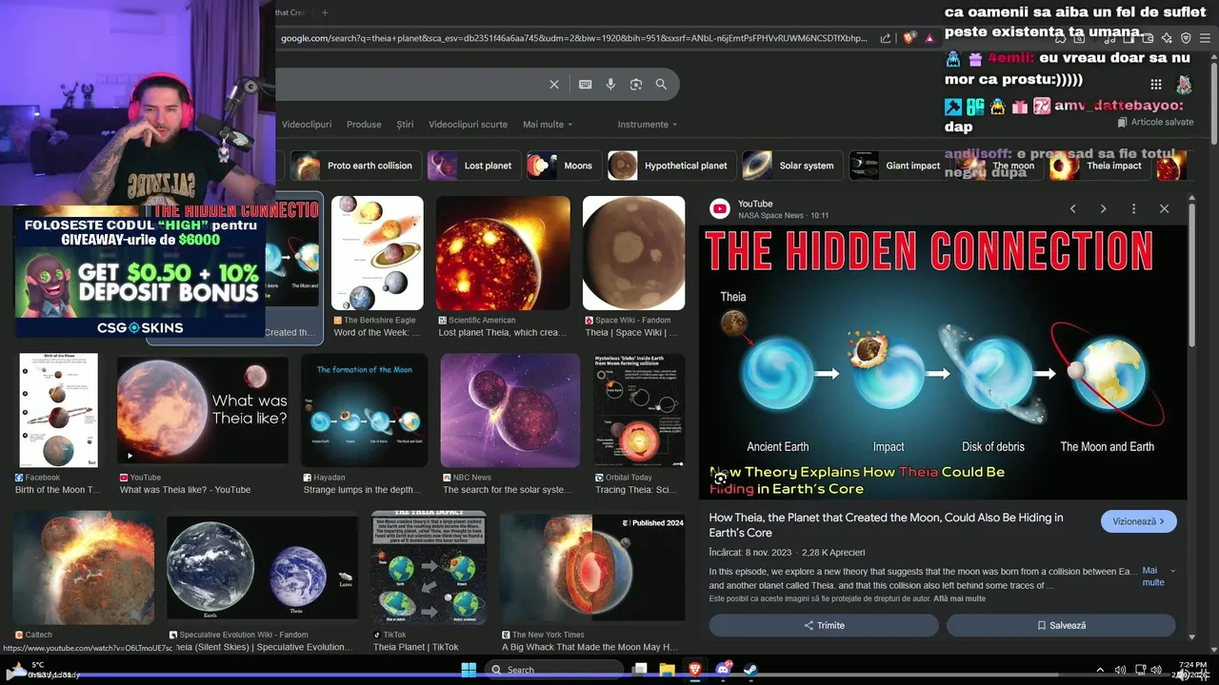Open Speculative Evolution Wiki Earth and Theia image

point(263,569)
